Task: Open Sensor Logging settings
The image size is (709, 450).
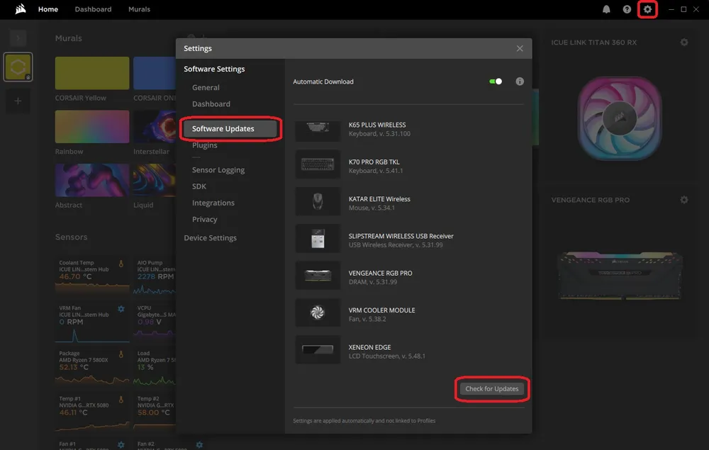Action: pos(218,170)
